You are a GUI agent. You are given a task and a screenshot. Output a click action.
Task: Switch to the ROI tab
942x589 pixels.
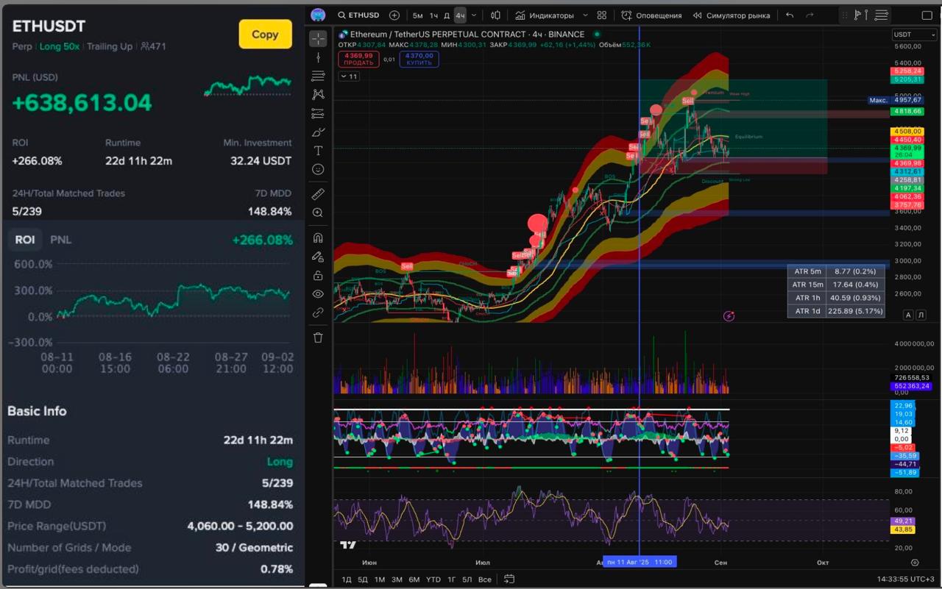24,240
